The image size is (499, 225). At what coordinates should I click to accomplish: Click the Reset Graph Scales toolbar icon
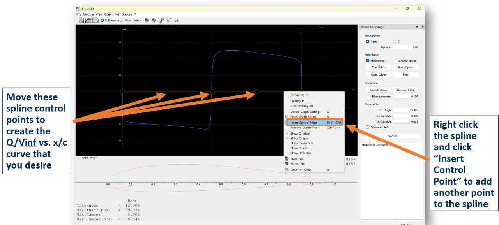(170, 20)
